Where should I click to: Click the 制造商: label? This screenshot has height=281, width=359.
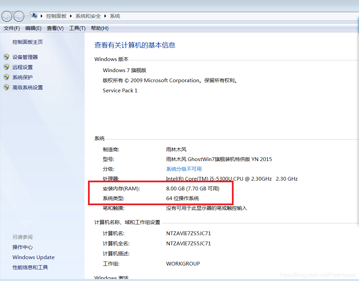click(111, 149)
